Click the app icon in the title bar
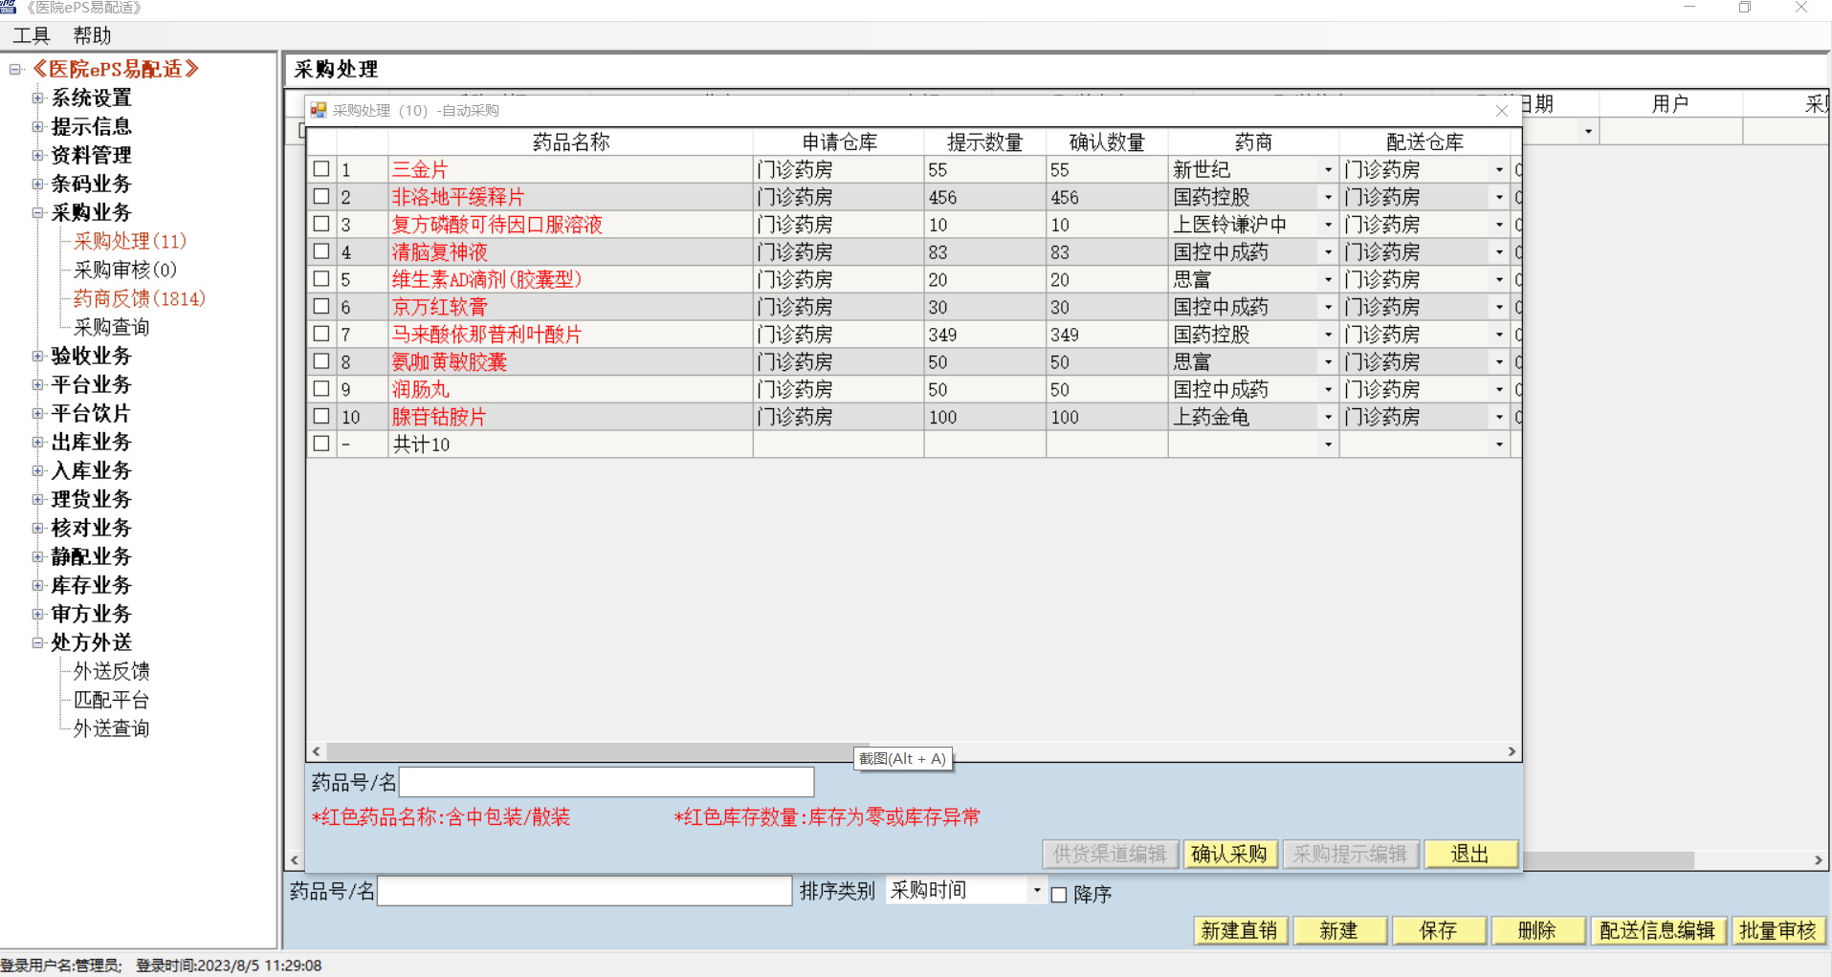The image size is (1832, 977). 8,7
